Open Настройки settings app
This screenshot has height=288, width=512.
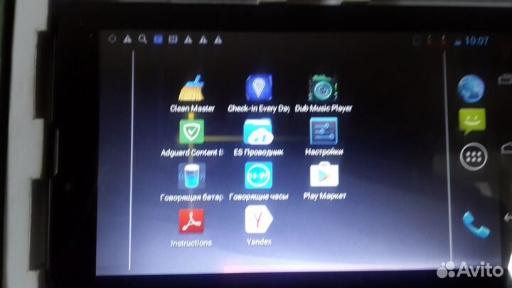point(324,132)
